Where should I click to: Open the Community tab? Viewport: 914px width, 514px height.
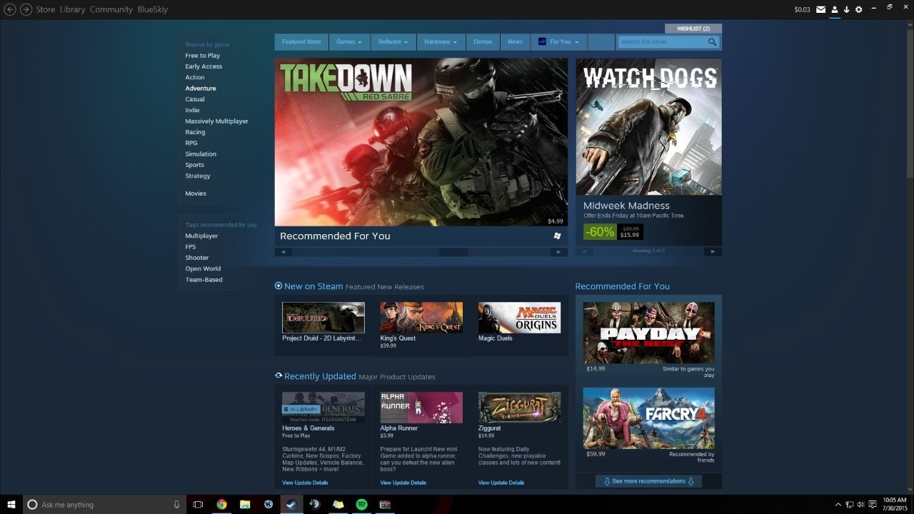[x=111, y=9]
